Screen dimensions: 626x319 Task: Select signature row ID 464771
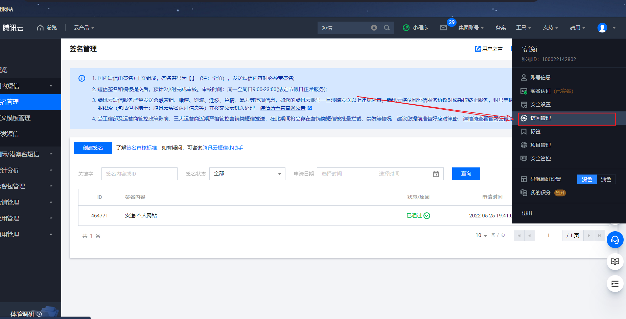pos(99,216)
